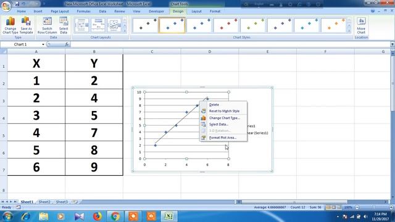
Task: Click the vertical scrollbar thumb
Action: point(393,83)
